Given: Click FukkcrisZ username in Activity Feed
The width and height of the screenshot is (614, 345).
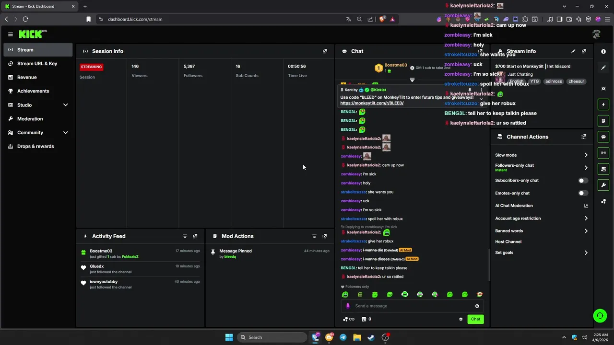Looking at the screenshot, I should pyautogui.click(x=130, y=257).
